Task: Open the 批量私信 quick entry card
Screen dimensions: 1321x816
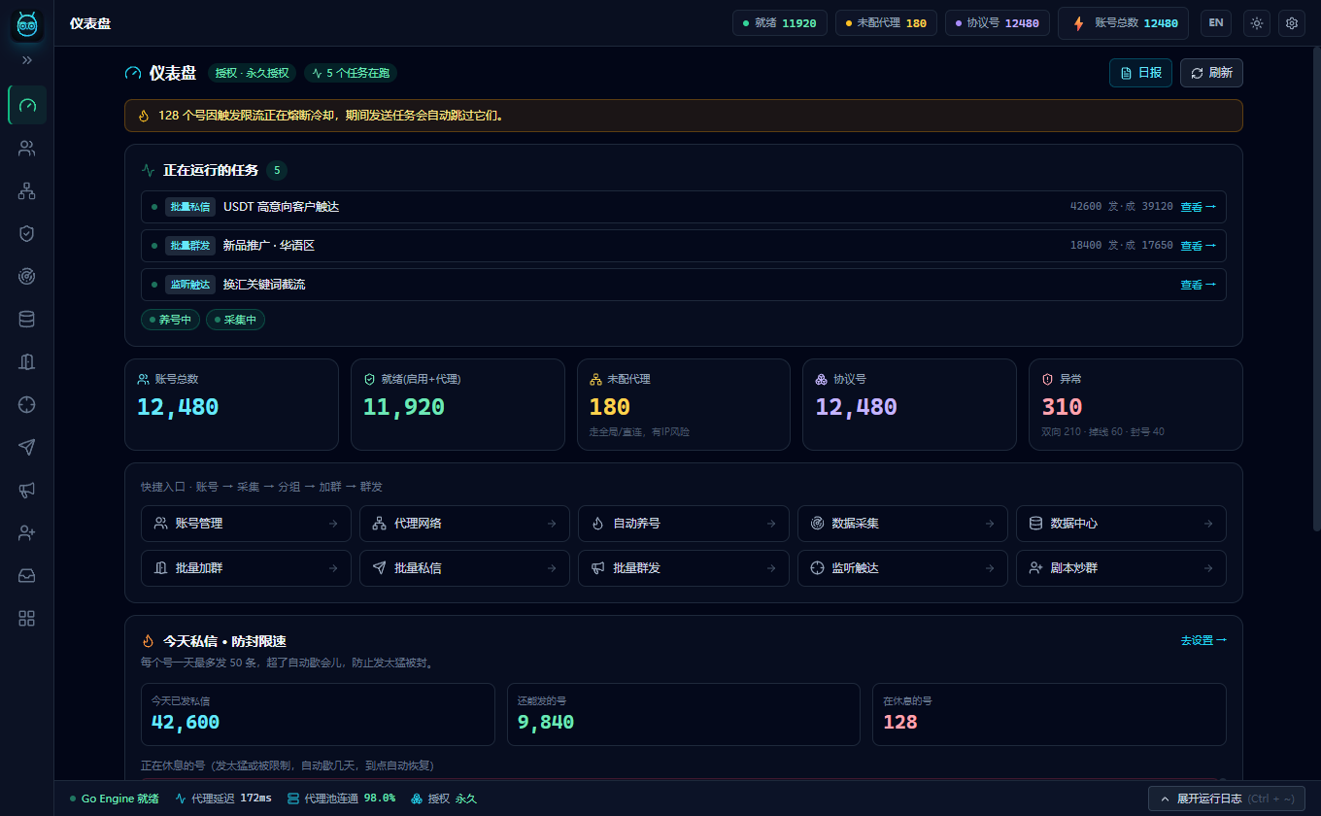Action: click(x=464, y=568)
